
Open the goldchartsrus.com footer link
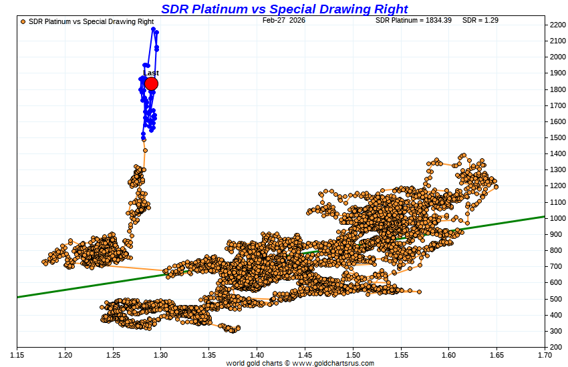coord(300,363)
